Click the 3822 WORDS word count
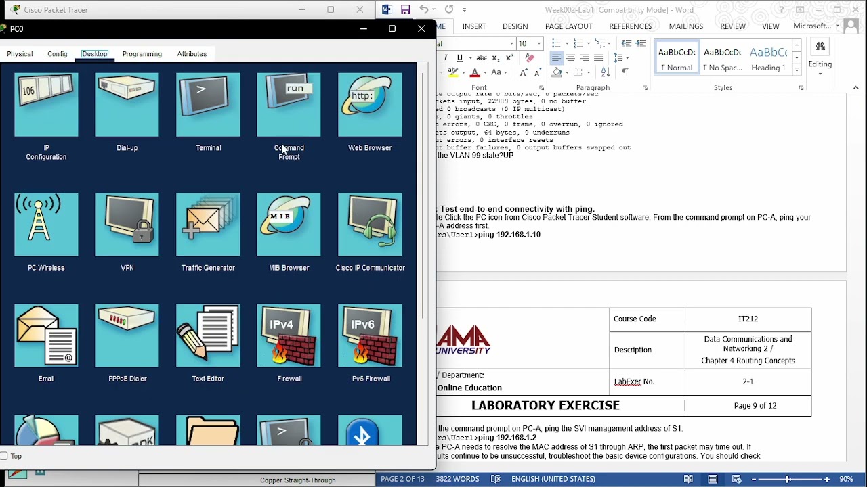Viewport: 867px width, 487px height. (457, 479)
